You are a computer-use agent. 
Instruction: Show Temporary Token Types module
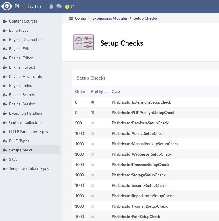(x=29, y=169)
